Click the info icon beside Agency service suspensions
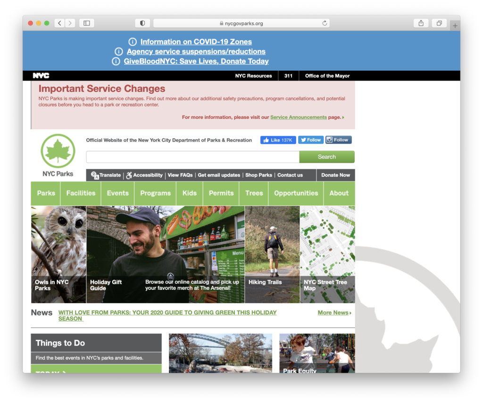The width and height of the screenshot is (483, 403). click(118, 51)
